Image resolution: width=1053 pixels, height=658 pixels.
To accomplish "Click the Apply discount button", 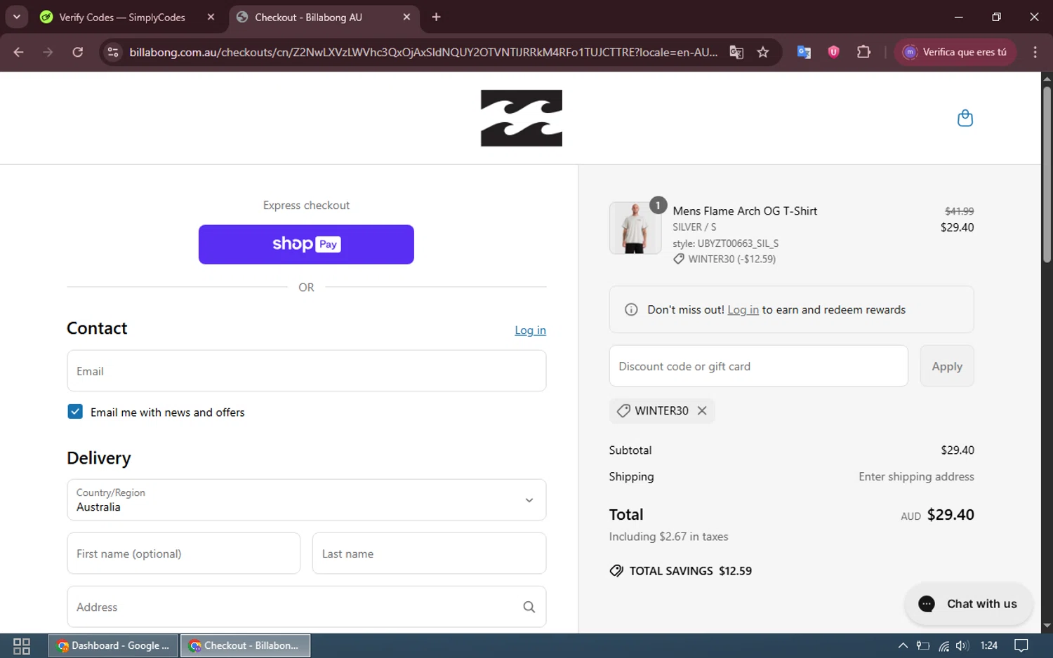I will pyautogui.click(x=947, y=366).
